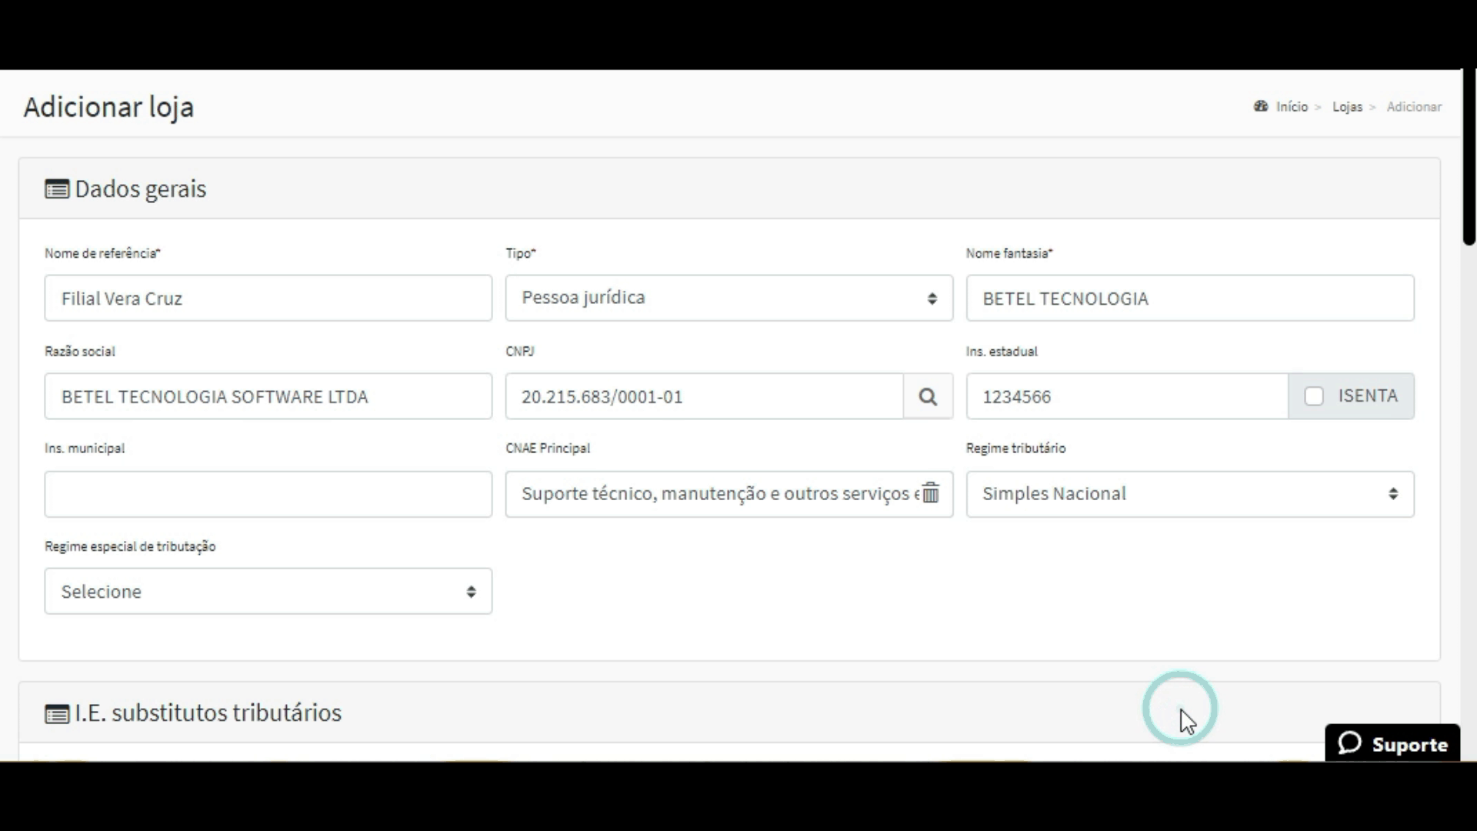Click the Ins. estadual label
This screenshot has height=831, width=1477.
click(x=1002, y=351)
